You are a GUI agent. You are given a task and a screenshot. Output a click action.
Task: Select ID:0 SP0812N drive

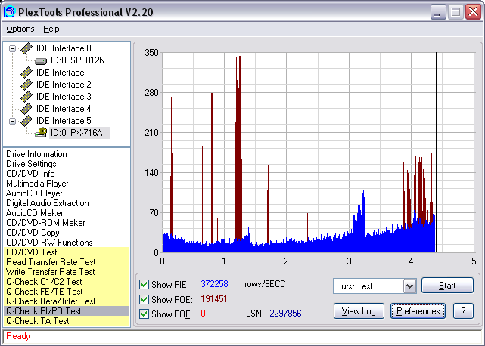78,60
